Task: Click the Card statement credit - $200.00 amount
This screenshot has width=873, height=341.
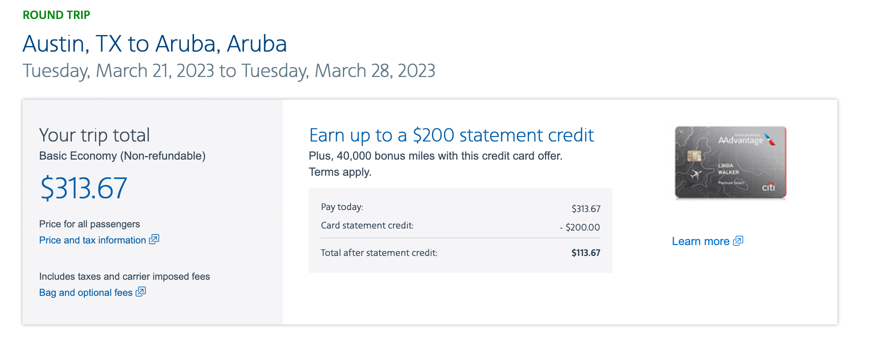Action: point(580,227)
